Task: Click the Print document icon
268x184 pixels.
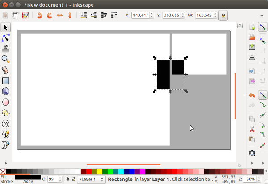Action: coord(251,57)
